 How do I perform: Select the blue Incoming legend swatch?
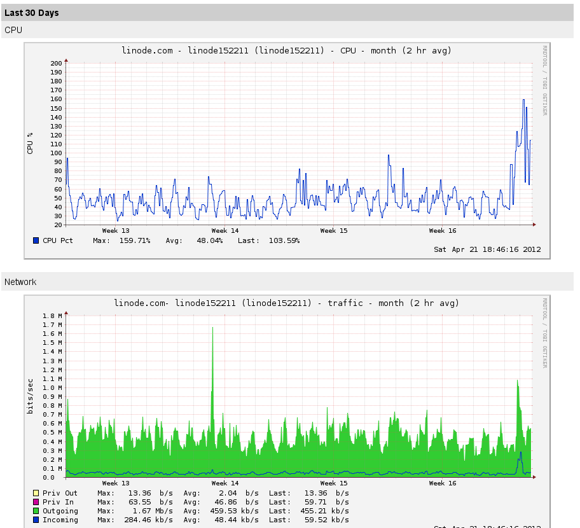coord(36,520)
